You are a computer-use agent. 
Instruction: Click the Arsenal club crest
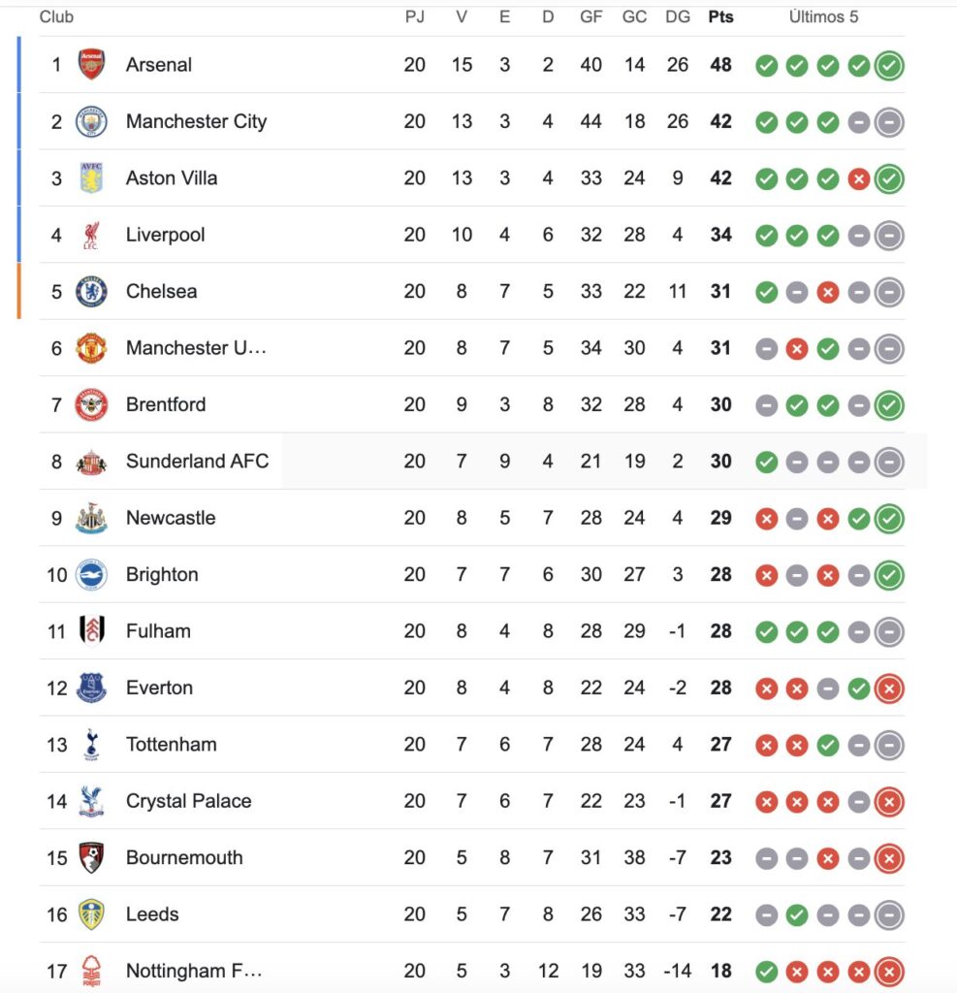[x=91, y=65]
